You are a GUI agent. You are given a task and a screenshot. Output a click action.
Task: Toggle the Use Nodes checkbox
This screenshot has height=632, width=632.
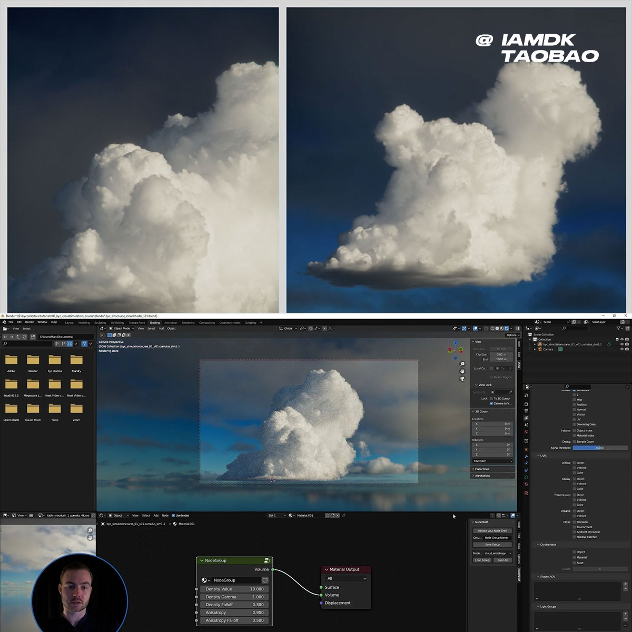[x=174, y=515]
